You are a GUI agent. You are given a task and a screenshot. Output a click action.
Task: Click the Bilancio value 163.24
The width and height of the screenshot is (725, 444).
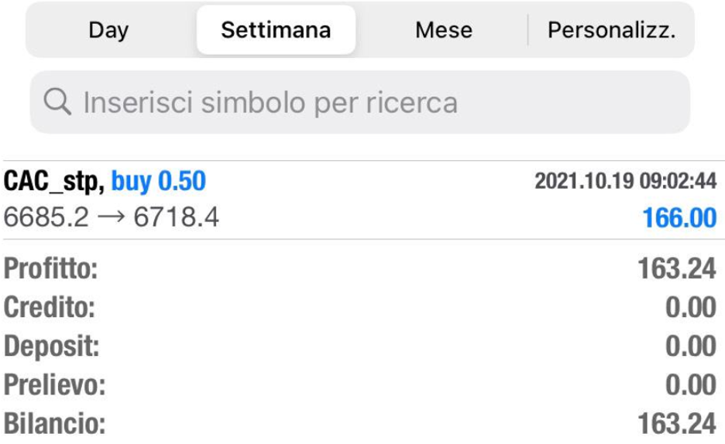[x=677, y=424]
